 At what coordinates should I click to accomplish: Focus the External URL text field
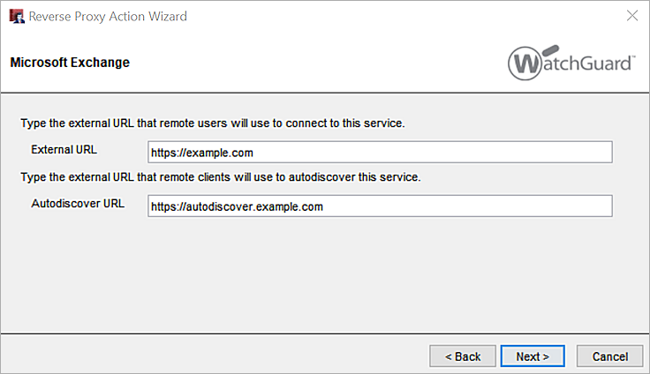pyautogui.click(x=380, y=153)
